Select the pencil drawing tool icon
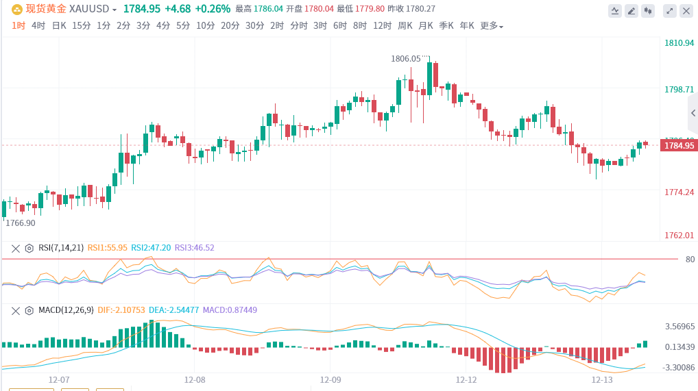 [631, 11]
